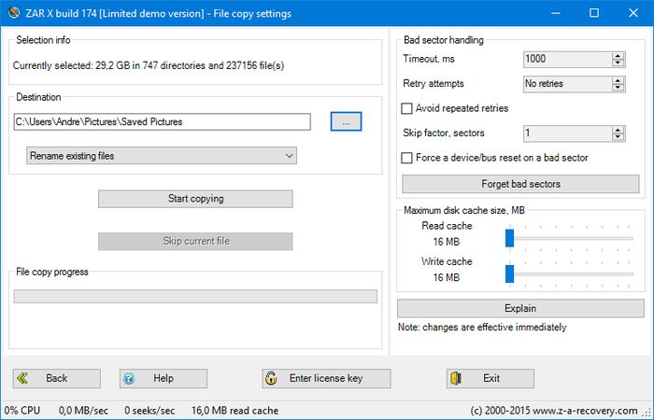Click the ZAR X app icon in title bar
This screenshot has height=420, width=654.
click(x=11, y=13)
